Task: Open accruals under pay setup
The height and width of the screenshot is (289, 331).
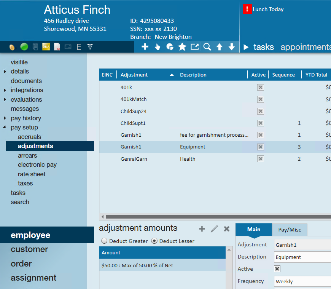Action: click(x=30, y=137)
